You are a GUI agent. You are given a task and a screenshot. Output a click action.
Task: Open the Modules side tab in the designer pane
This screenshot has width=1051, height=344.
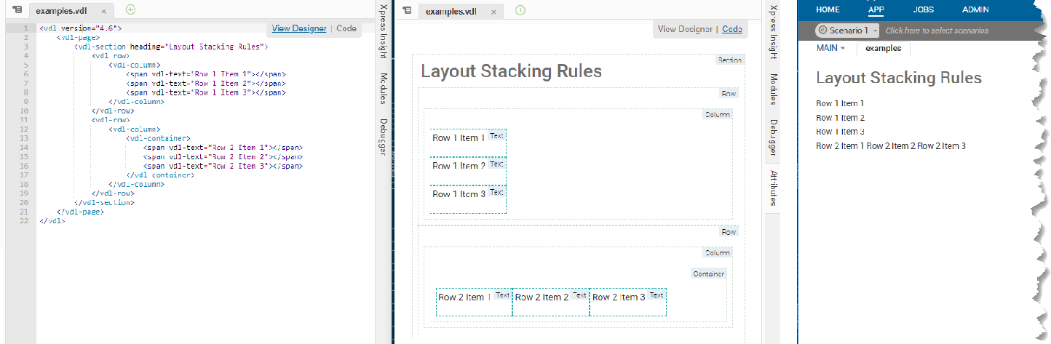(773, 89)
